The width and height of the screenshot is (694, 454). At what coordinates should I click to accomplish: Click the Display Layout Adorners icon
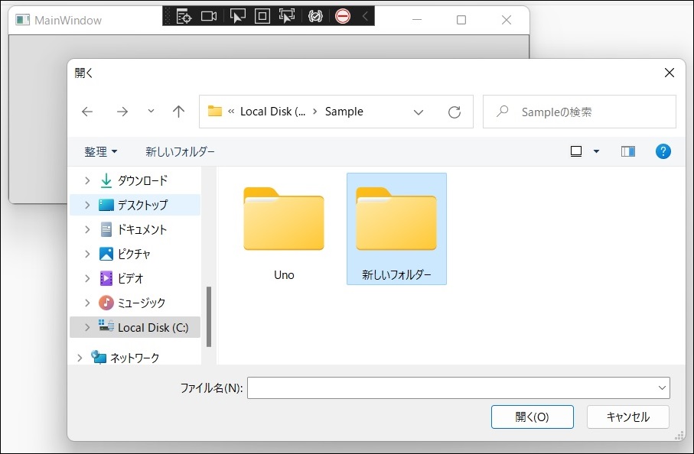[x=262, y=15]
